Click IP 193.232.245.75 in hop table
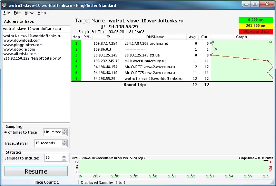The height and width of the screenshot is (186, 276). coord(106,61)
